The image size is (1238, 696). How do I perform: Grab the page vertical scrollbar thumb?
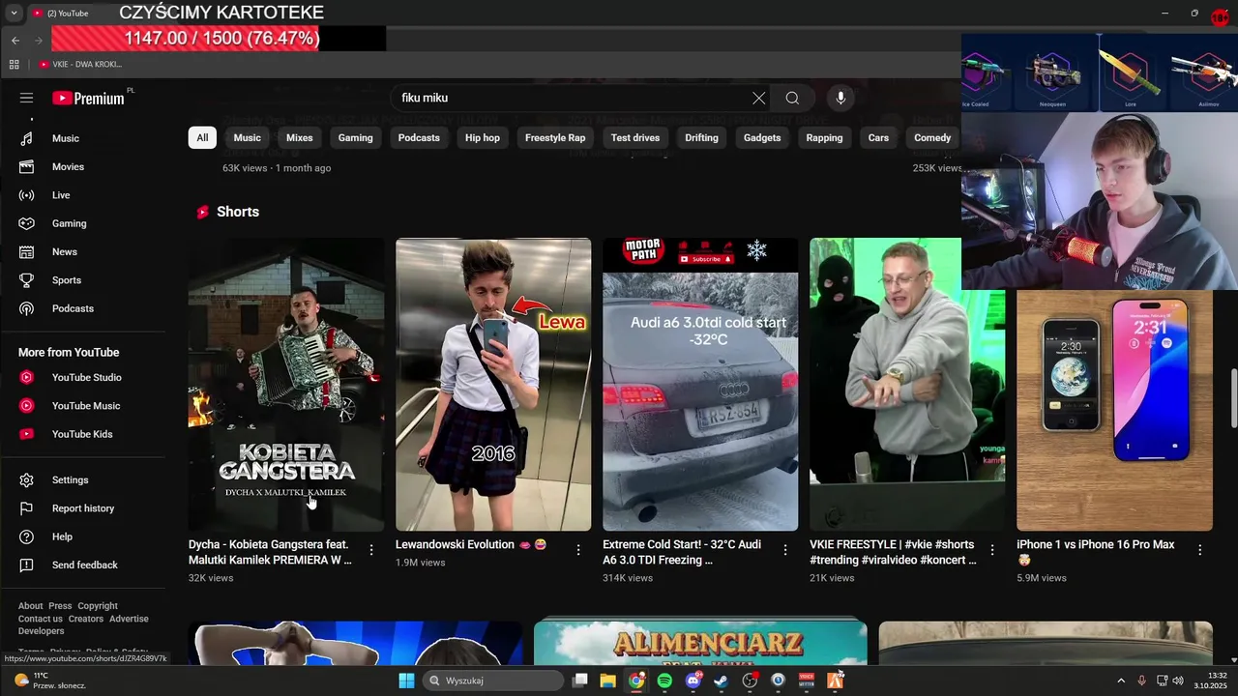point(1233,397)
